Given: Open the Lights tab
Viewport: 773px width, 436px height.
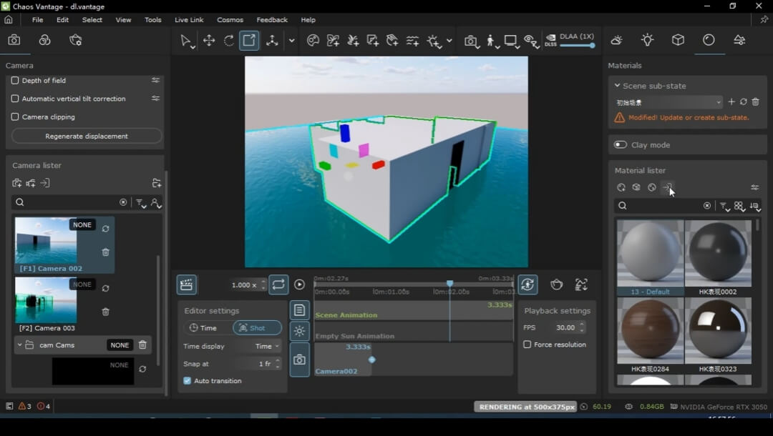Looking at the screenshot, I should [x=647, y=40].
